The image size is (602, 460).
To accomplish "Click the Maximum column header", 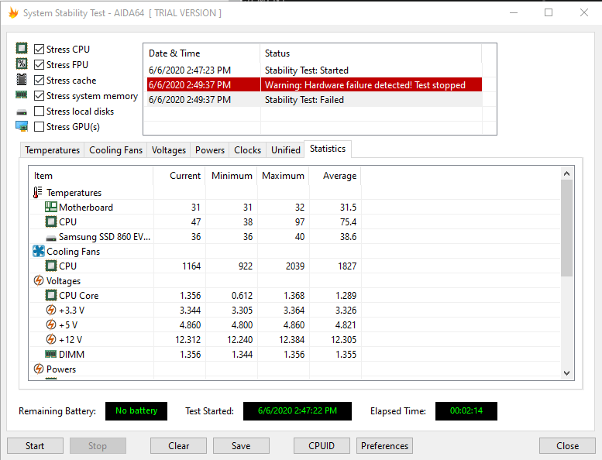I will (x=284, y=176).
